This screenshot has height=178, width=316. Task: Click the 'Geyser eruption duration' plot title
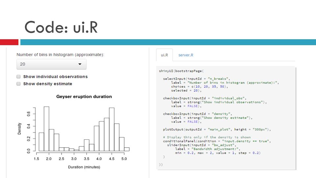(x=84, y=97)
